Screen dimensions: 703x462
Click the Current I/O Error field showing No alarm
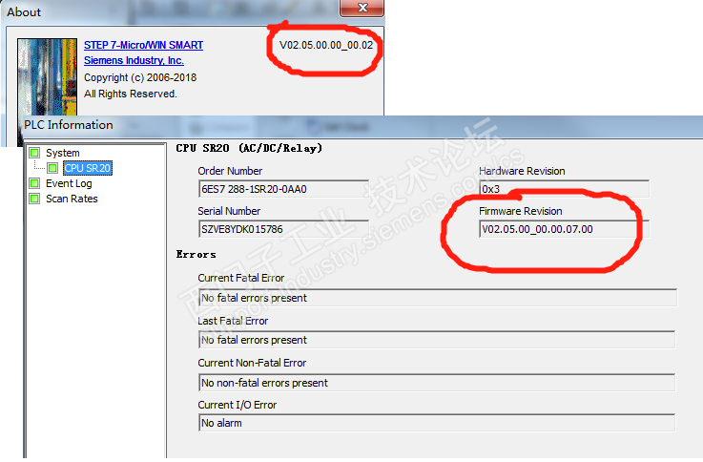pyautogui.click(x=437, y=423)
